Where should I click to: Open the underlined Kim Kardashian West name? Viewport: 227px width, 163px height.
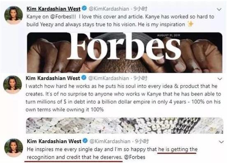(x=53, y=9)
